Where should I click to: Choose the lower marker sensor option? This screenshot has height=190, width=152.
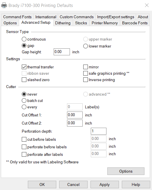86,46
